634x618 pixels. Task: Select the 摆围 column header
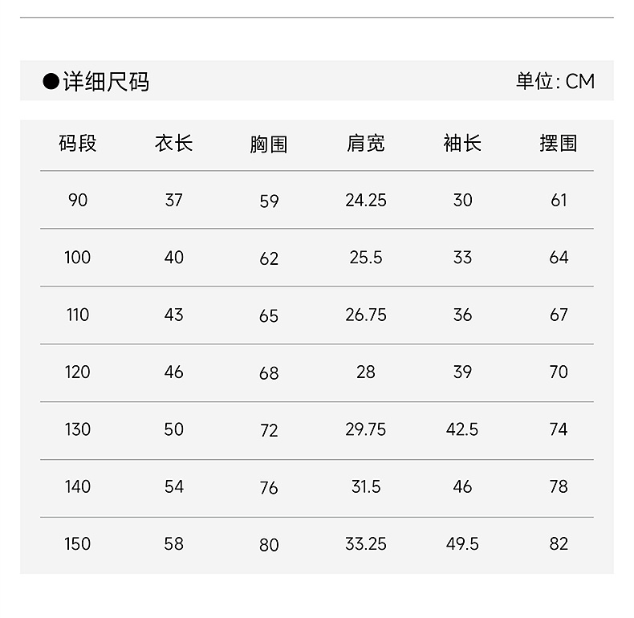pos(559,144)
